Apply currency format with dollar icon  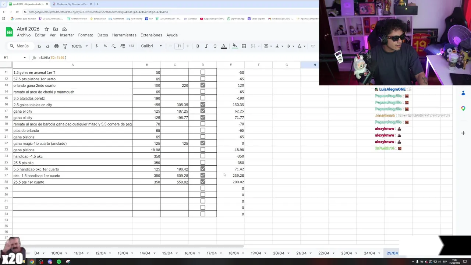(96, 46)
